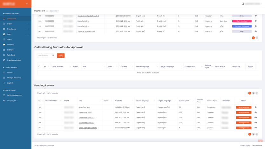Open SMTP Configuration via its gear icon

coord(4,95)
